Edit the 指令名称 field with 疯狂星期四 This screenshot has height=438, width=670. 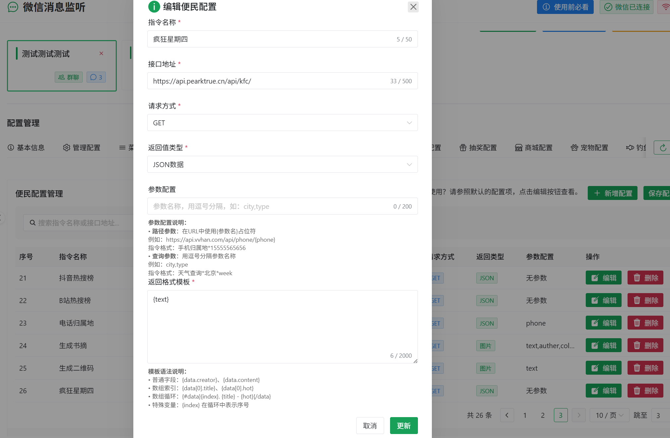[282, 39]
